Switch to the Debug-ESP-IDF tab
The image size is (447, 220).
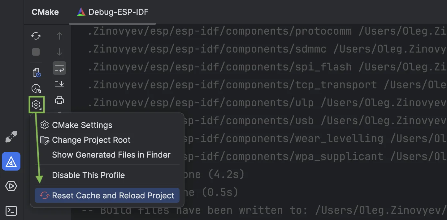pyautogui.click(x=113, y=12)
